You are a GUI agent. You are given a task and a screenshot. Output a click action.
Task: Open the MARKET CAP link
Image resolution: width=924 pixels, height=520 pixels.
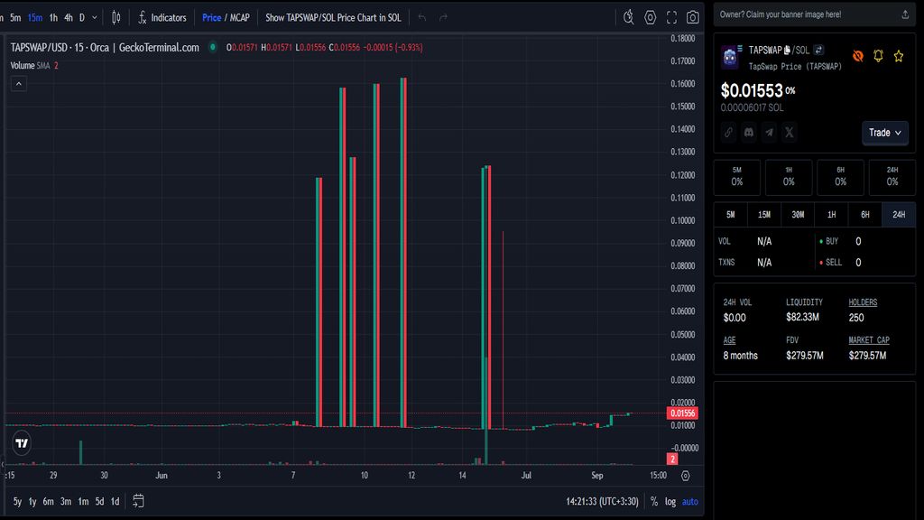click(x=869, y=340)
